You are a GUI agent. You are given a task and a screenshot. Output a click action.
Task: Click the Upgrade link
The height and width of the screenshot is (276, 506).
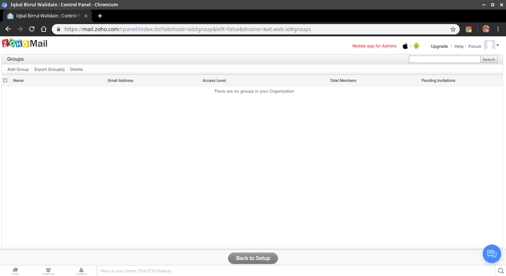click(x=439, y=46)
